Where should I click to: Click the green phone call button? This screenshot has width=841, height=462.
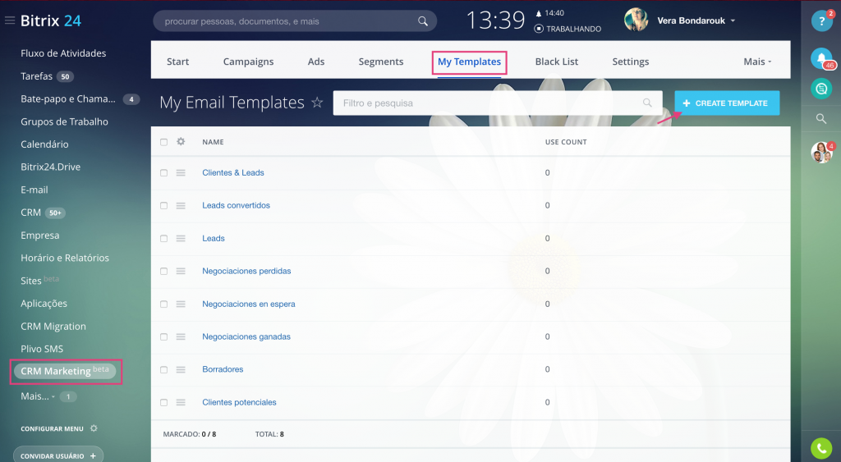(x=821, y=449)
